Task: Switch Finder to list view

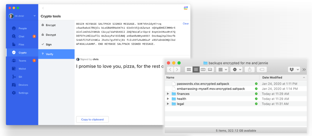Action: tap(196, 69)
